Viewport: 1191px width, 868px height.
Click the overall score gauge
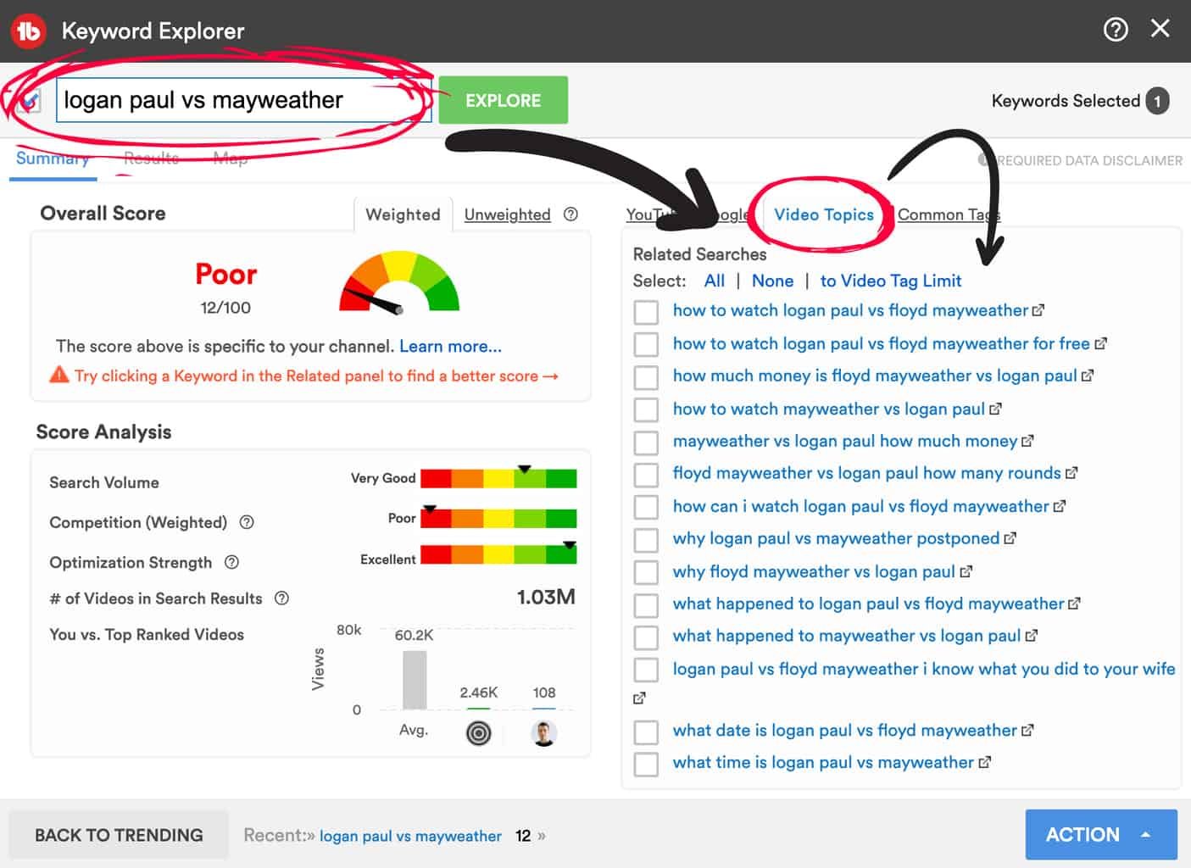399,282
